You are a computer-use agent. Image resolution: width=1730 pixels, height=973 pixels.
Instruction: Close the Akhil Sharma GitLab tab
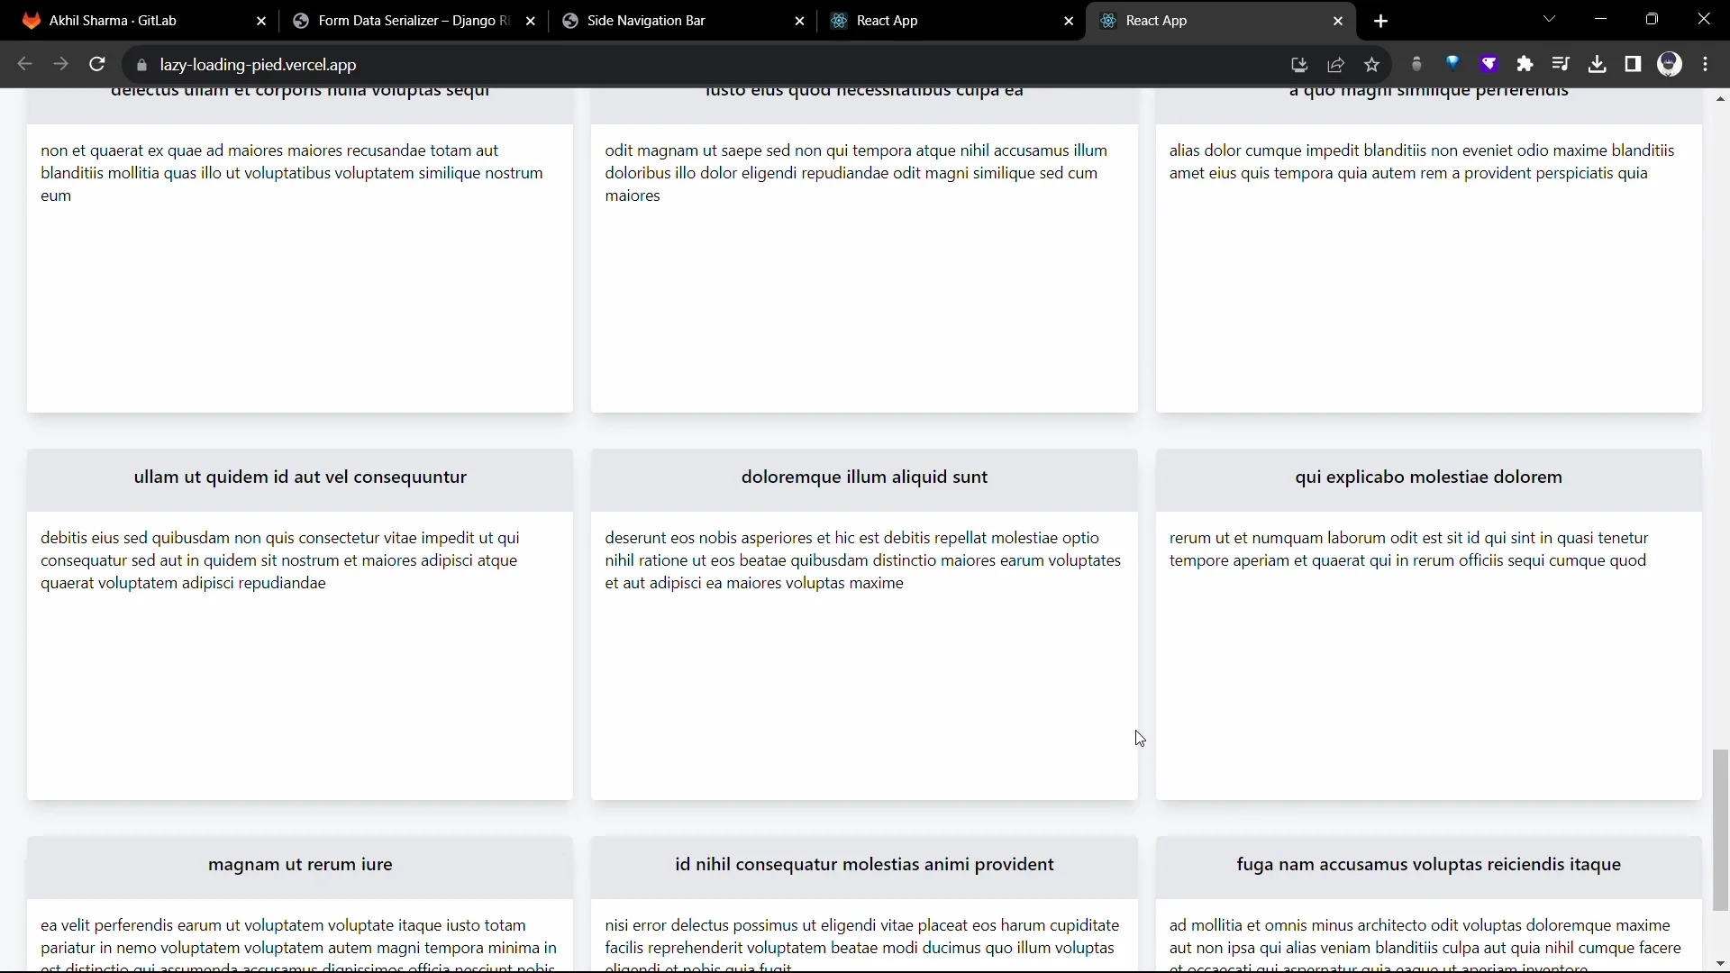(260, 21)
